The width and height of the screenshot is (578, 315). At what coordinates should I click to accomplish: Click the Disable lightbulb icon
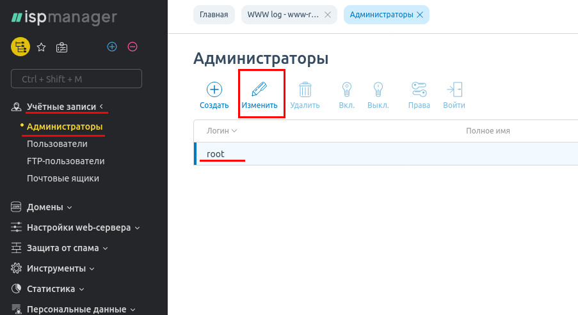coord(378,89)
